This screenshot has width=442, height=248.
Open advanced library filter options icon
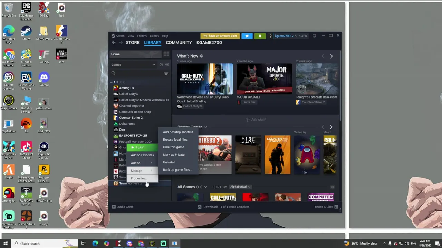tap(166, 73)
